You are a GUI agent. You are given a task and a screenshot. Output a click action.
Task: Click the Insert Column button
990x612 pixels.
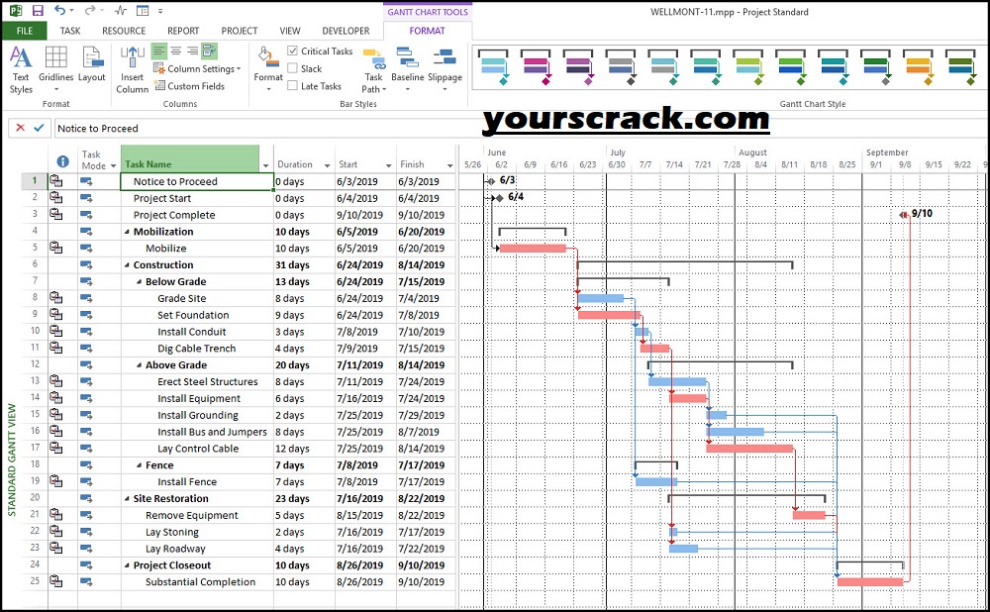pyautogui.click(x=132, y=70)
